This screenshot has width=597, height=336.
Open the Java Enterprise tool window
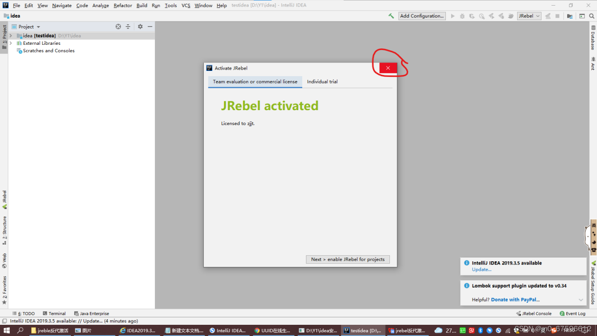click(x=91, y=314)
